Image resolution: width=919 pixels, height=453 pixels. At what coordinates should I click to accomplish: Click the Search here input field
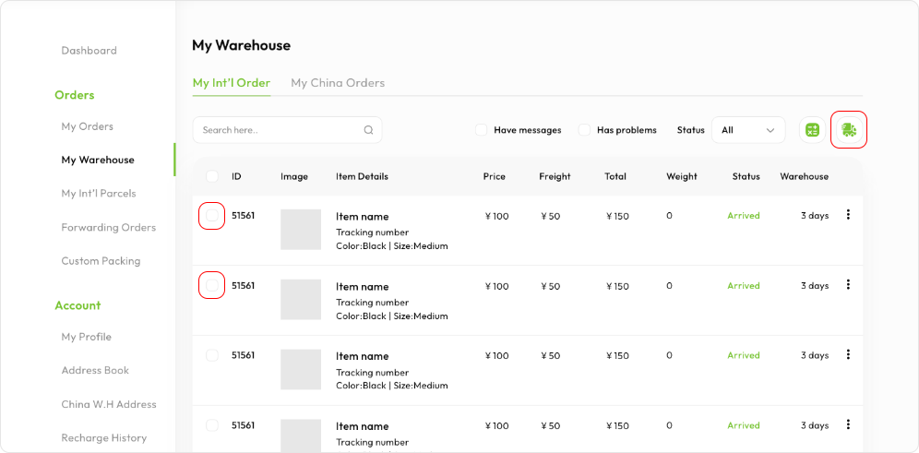(277, 130)
